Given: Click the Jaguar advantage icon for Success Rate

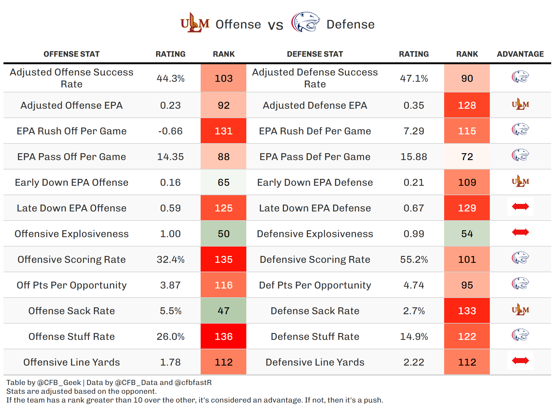Looking at the screenshot, I should 520,77.
